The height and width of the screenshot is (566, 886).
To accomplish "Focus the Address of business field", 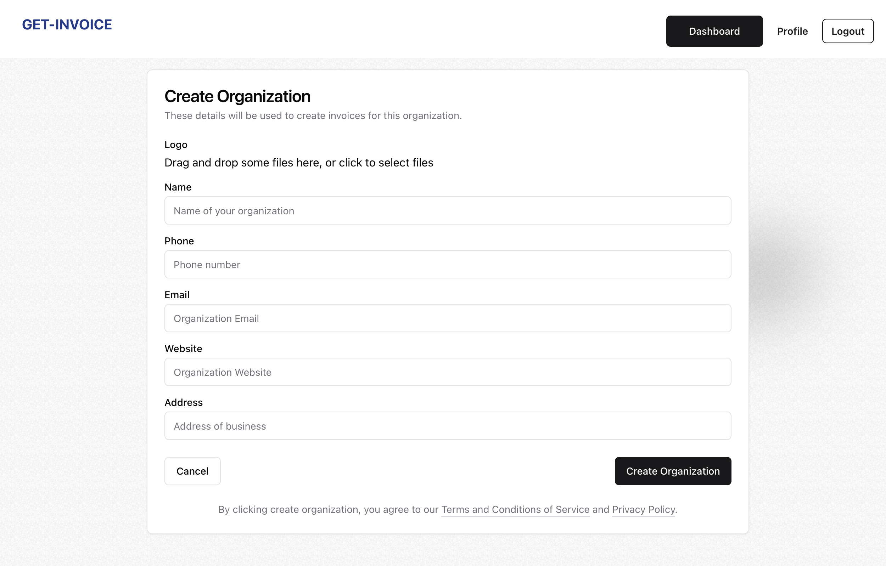I will [x=447, y=426].
